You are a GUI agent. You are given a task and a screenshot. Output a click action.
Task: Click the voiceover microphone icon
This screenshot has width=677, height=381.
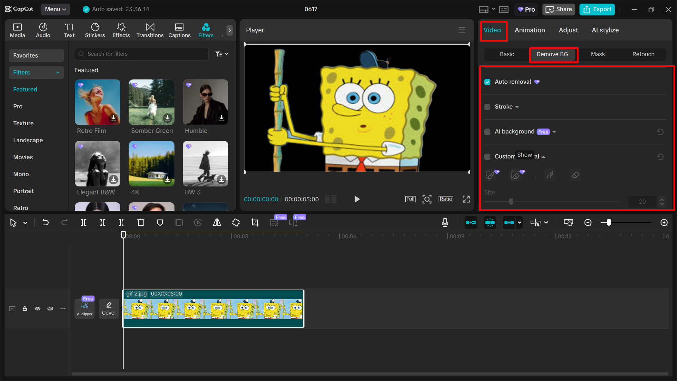[445, 222]
